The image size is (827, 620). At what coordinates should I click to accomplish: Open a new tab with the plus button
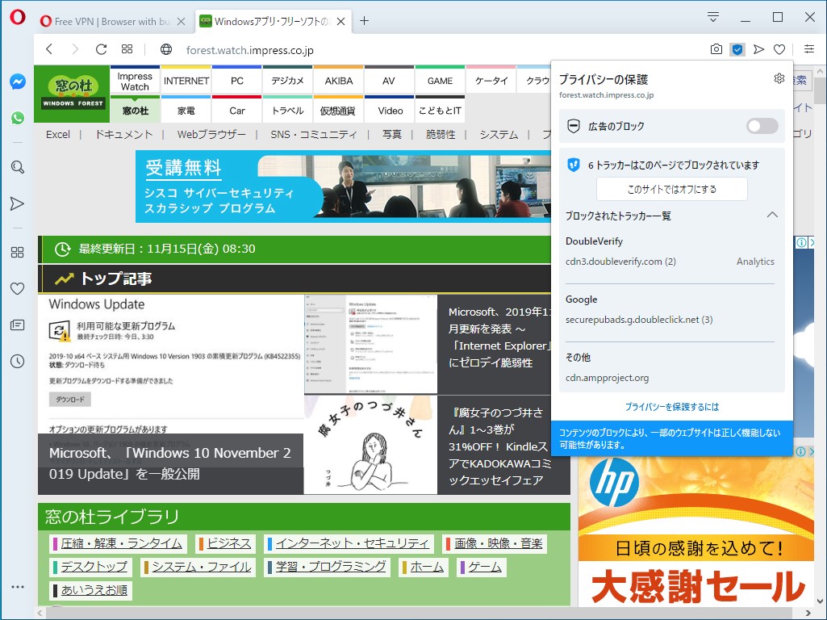(364, 22)
